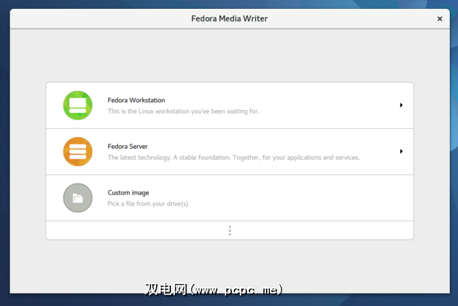The image size is (458, 306).
Task: Select the Fedora Workstation title text
Action: tap(136, 100)
